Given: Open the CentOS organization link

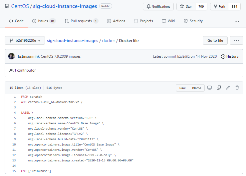Looking at the screenshot, I should pyautogui.click(x=20, y=6).
